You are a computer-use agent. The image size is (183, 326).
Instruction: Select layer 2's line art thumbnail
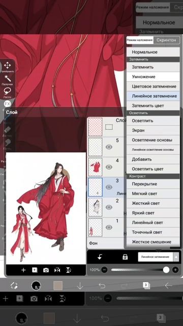(95, 207)
